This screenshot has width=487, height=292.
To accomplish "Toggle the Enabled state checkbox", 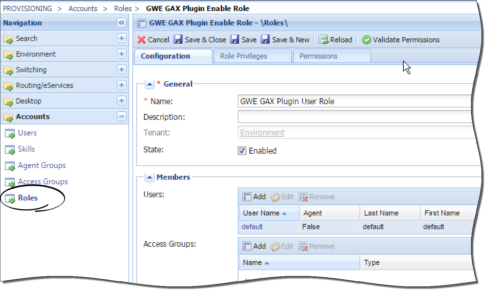I will 242,151.
